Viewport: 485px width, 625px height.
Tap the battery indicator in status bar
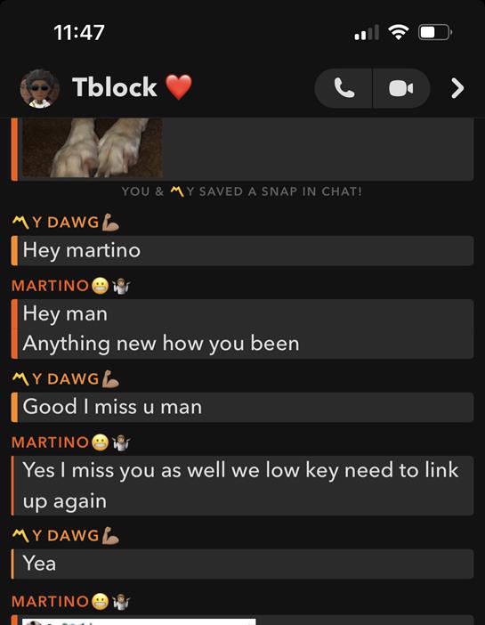(435, 32)
